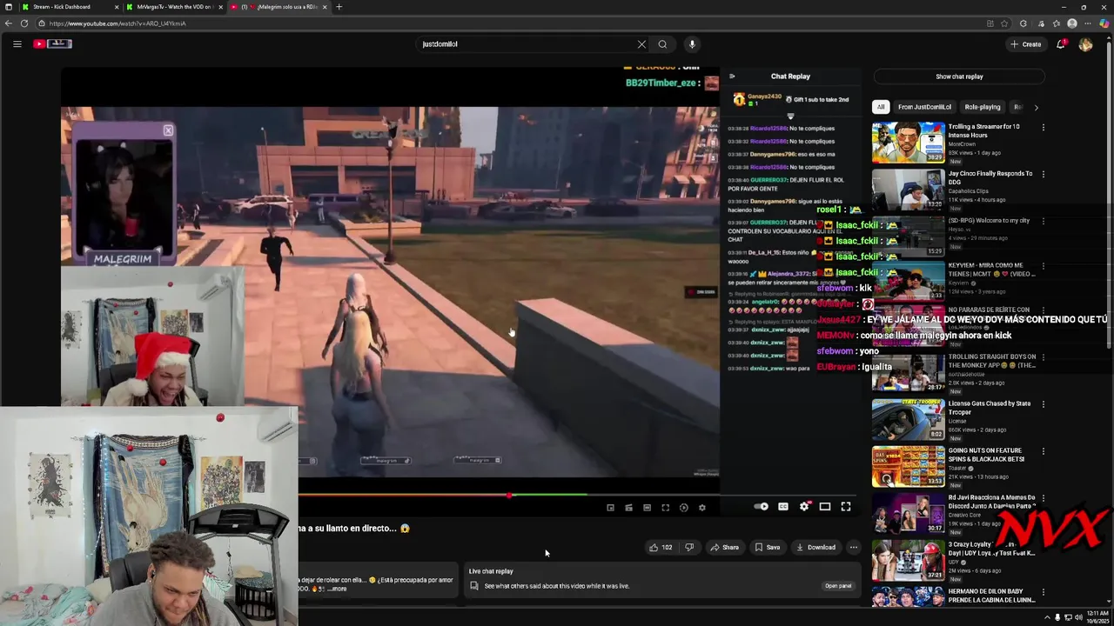
Task: Open options for Going Nuts On Feature video
Action: pyautogui.click(x=1043, y=451)
